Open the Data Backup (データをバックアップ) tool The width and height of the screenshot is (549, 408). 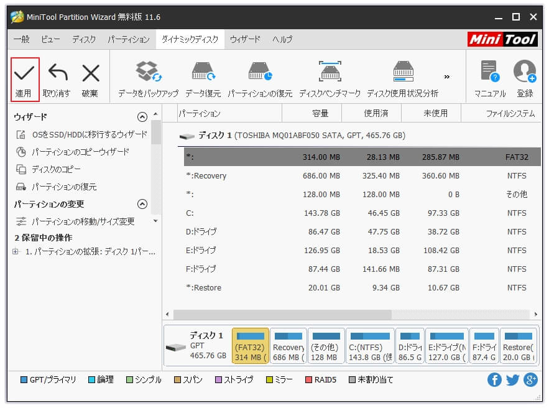tap(149, 80)
